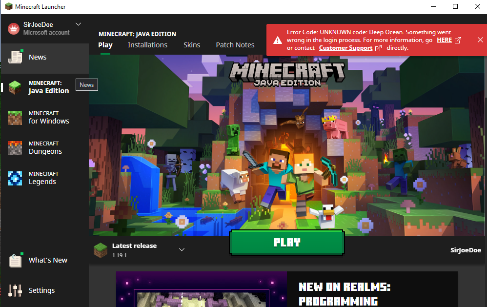Click the Microsoft account text
This screenshot has width=487, height=307.
click(46, 33)
